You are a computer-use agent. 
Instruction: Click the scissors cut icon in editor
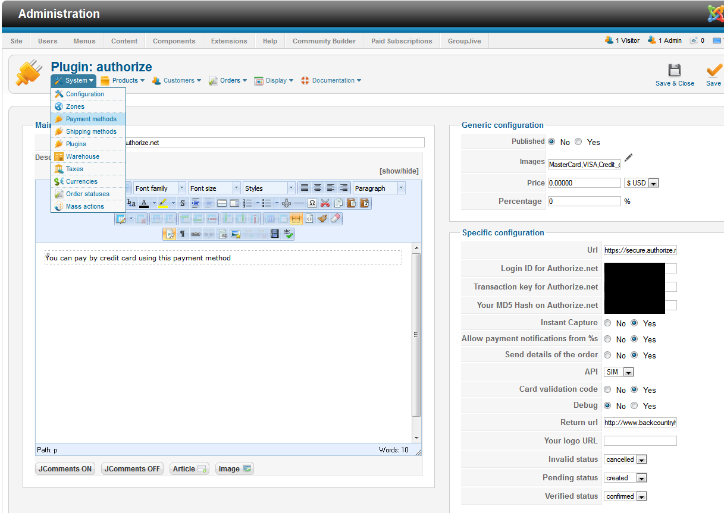(x=325, y=203)
